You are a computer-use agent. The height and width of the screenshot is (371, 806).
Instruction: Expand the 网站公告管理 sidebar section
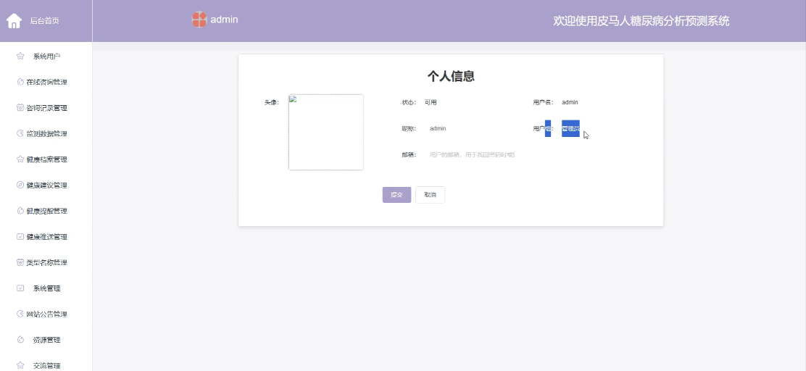(x=46, y=314)
